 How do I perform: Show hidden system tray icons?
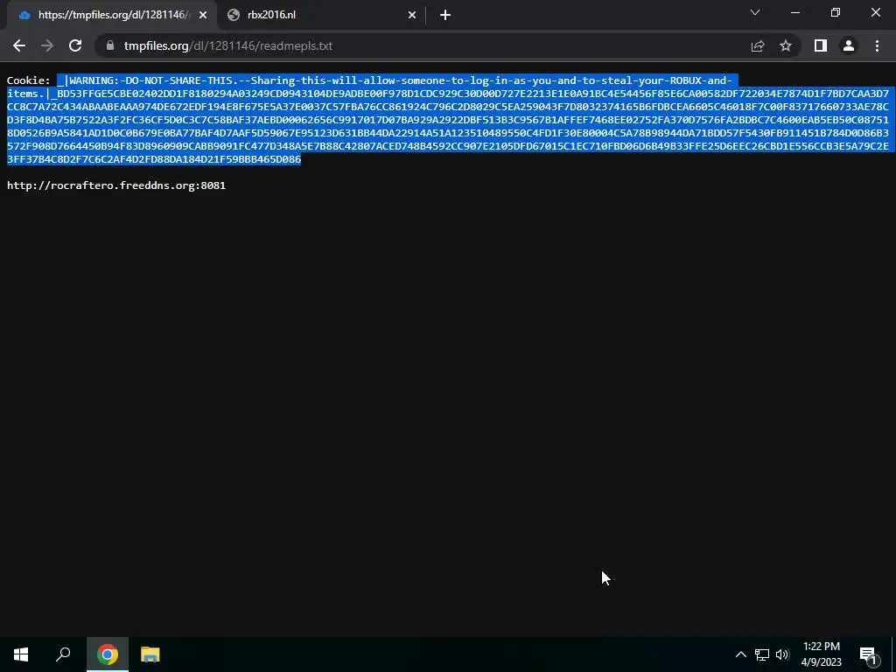740,654
